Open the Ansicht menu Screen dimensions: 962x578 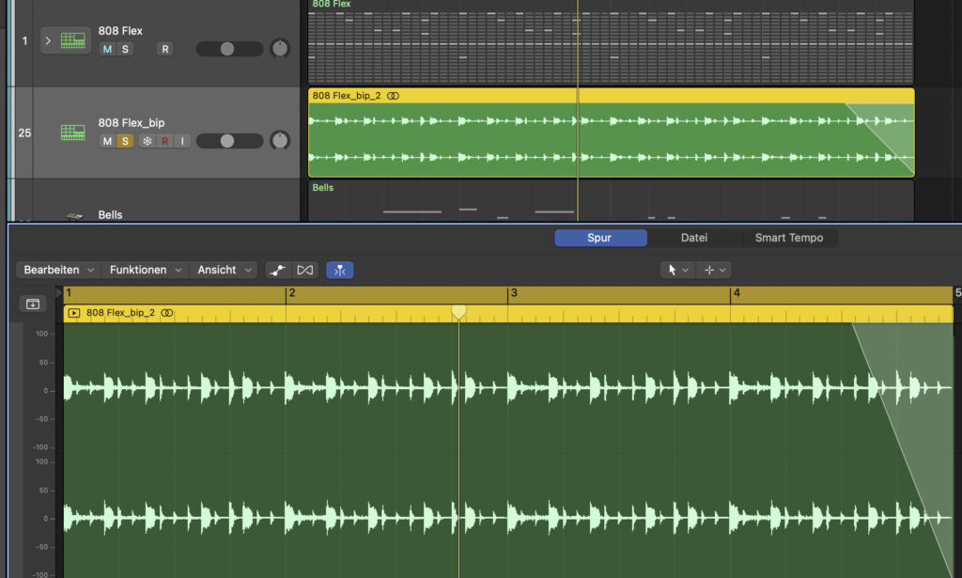click(x=224, y=270)
